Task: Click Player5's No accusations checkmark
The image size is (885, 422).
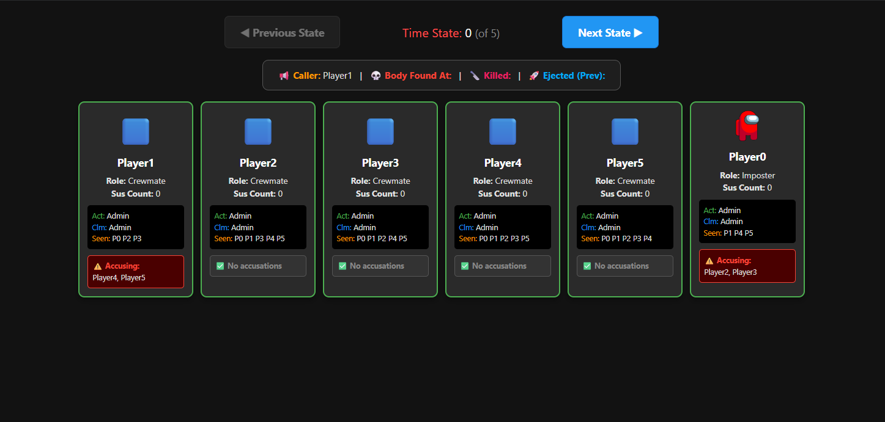Action: (x=587, y=266)
